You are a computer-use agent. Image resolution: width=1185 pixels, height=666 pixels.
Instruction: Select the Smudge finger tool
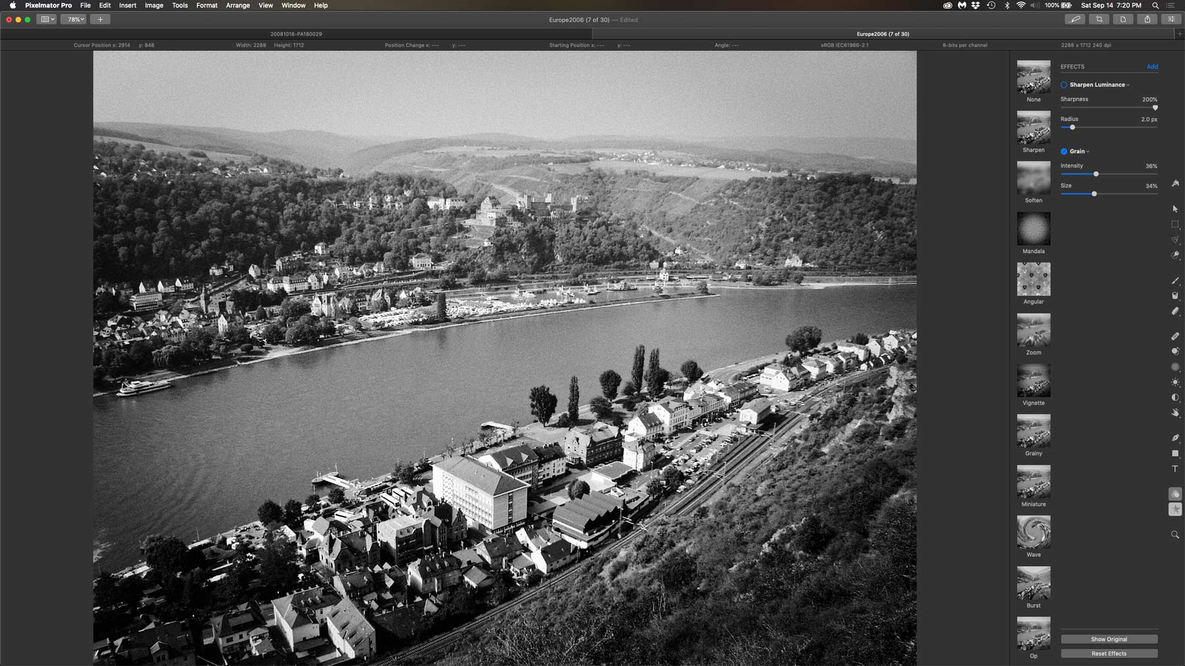(x=1175, y=413)
